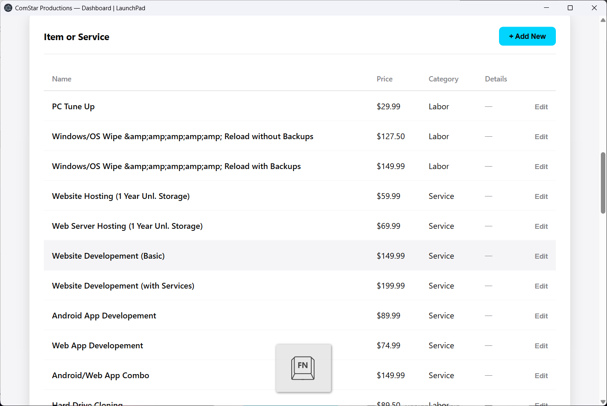Click the vertical scrollbar thumb
607x406 pixels.
coord(603,183)
